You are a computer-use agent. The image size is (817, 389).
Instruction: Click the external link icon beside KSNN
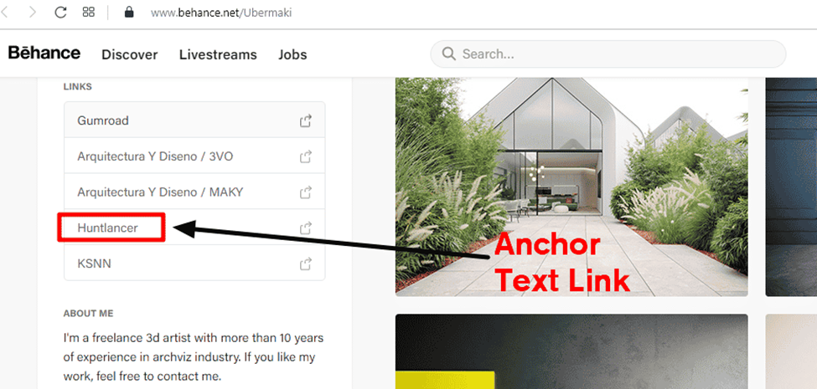click(x=305, y=264)
